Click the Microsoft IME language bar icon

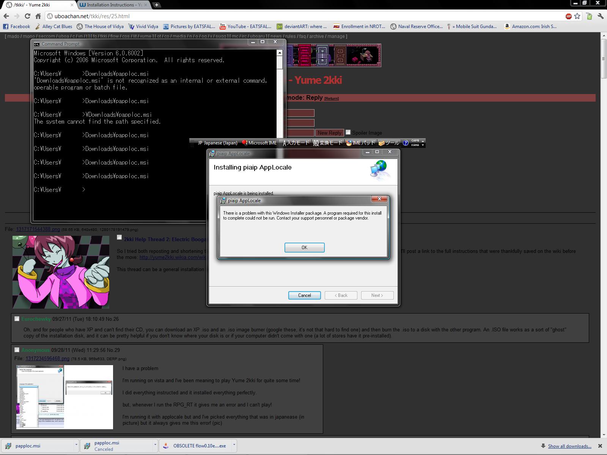pos(259,143)
